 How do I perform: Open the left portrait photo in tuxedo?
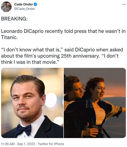point(32,103)
